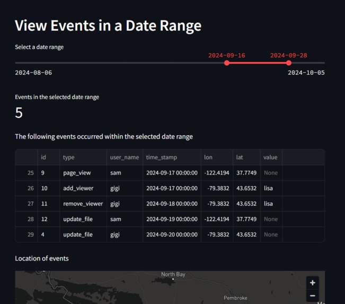Click None value in page_view row
Screen dimensions: 345x304
click(271, 173)
